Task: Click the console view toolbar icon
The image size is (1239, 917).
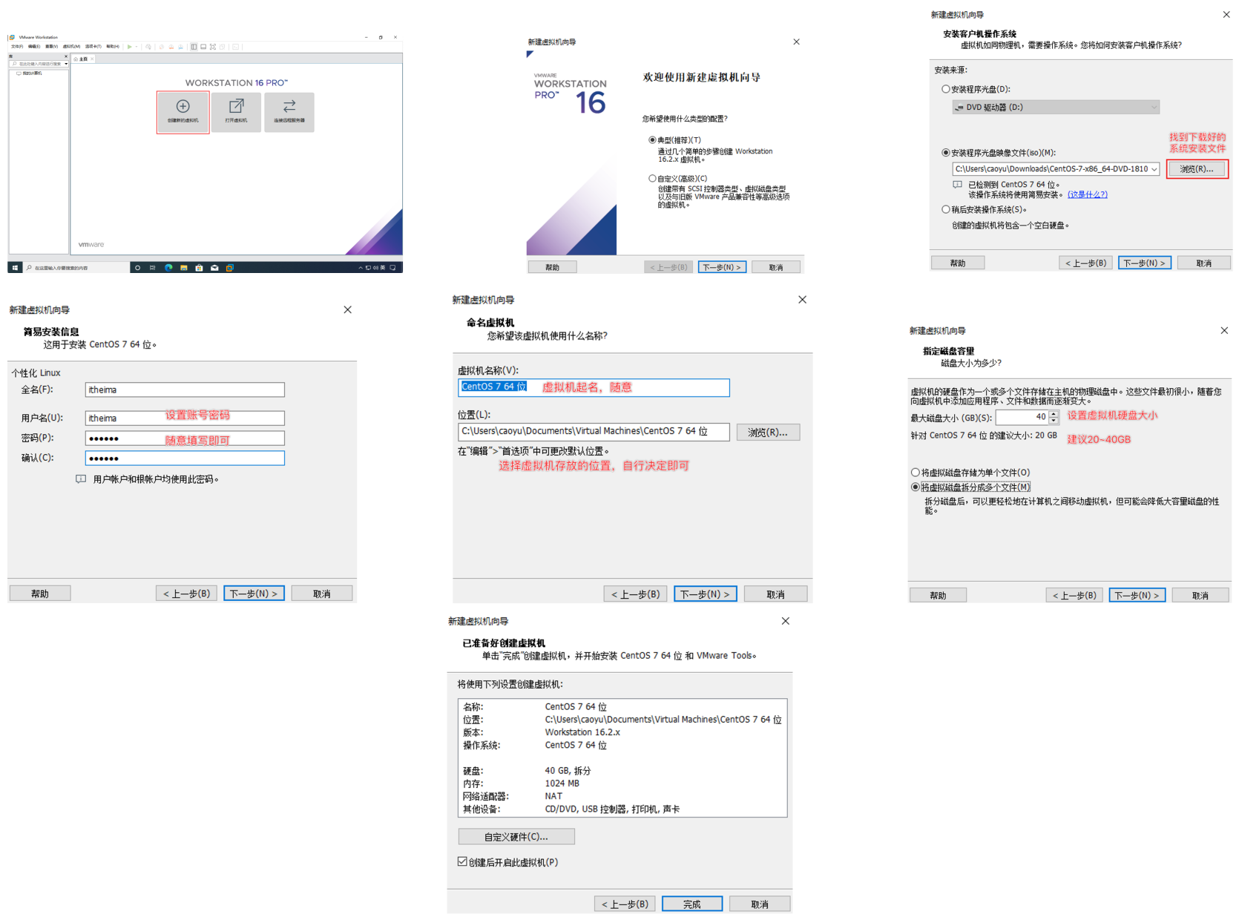Action: point(236,47)
